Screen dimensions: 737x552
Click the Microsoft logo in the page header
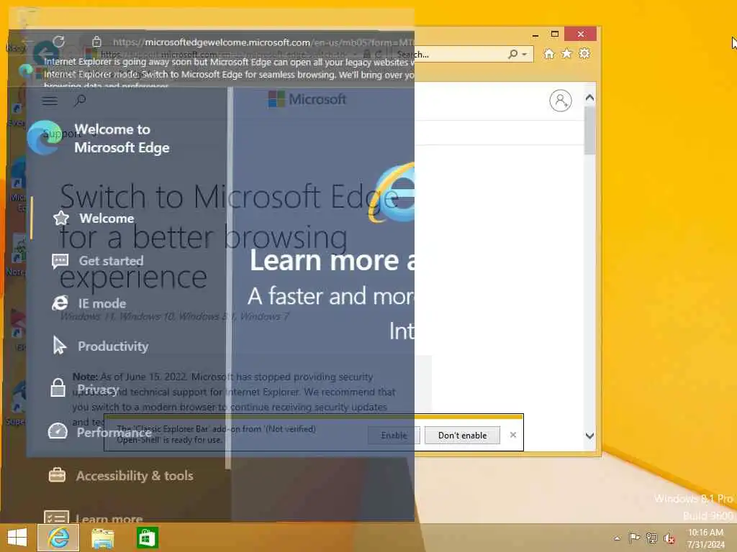pos(307,99)
